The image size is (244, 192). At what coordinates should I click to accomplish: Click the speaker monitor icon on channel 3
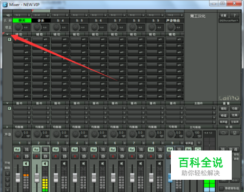[64, 164]
